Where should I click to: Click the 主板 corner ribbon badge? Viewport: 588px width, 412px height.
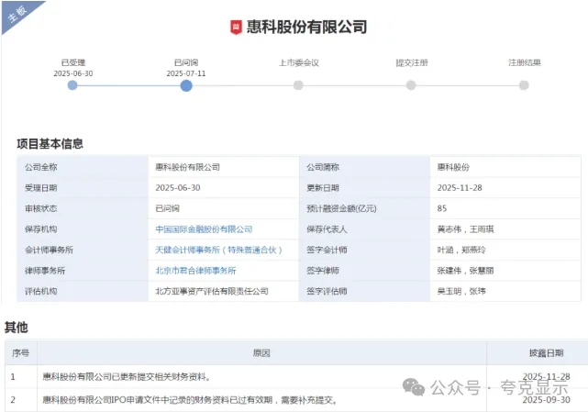16,14
